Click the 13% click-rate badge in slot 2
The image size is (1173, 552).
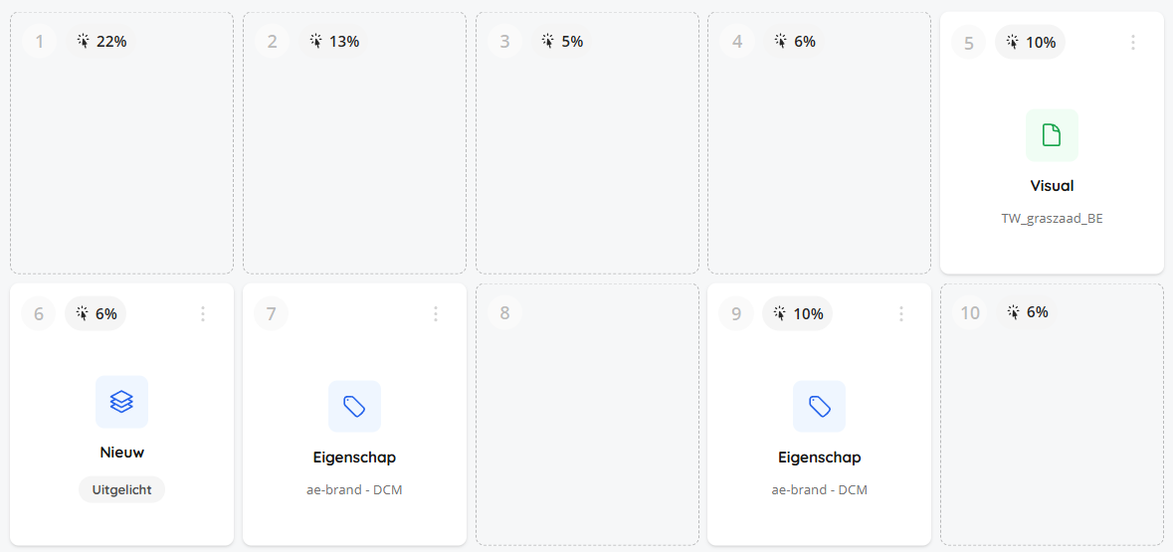(333, 41)
